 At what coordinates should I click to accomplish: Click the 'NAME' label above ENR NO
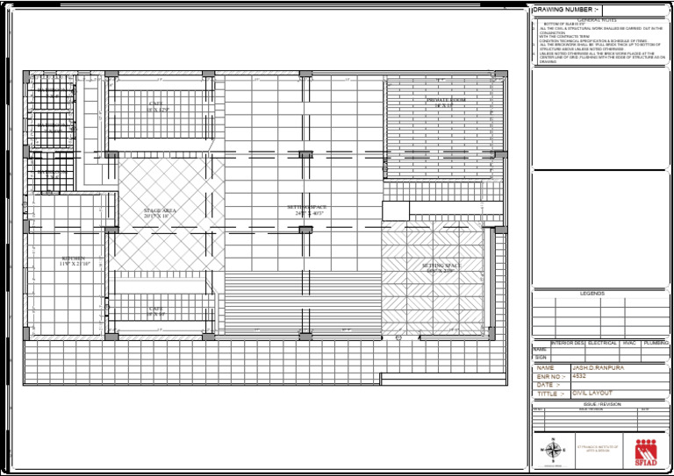[546, 368]
